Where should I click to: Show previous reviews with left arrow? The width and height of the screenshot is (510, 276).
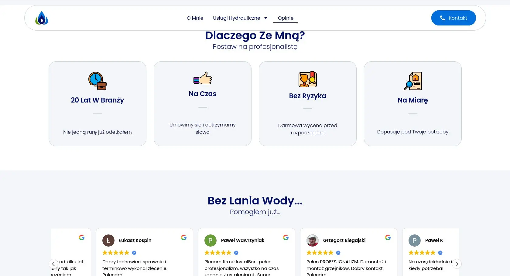coord(53,264)
